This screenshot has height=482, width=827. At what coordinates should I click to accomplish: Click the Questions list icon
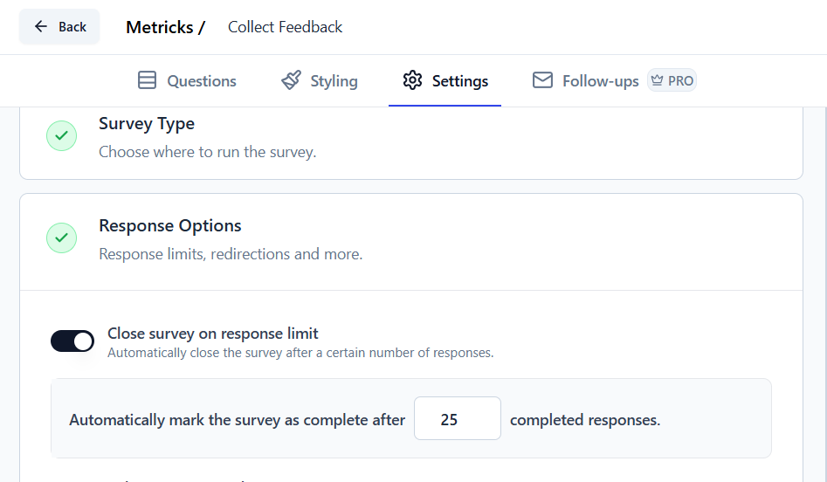(148, 81)
